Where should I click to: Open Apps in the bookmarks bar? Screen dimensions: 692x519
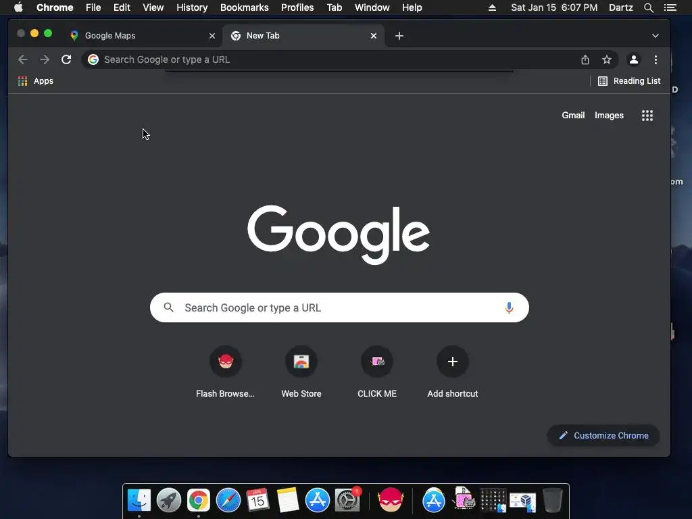click(x=35, y=81)
